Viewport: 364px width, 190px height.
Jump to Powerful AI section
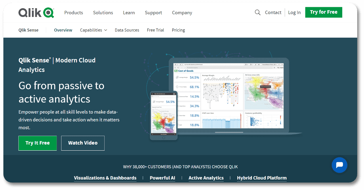(x=163, y=178)
